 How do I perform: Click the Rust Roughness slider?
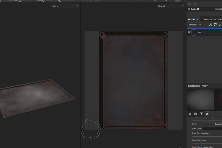pyautogui.click(x=207, y=143)
